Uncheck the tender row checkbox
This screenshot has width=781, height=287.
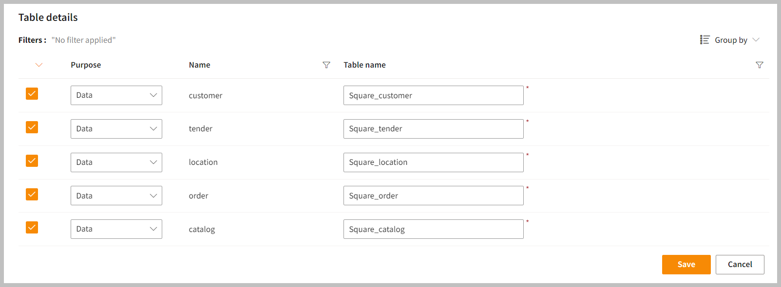click(x=32, y=127)
